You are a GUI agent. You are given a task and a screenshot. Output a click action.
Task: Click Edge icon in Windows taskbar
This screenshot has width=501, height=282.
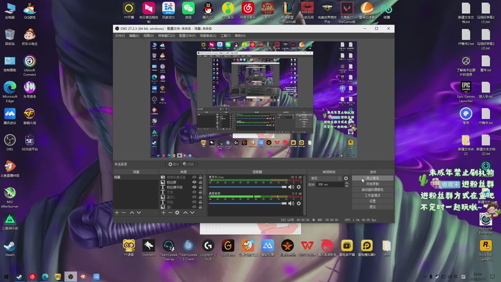45,276
